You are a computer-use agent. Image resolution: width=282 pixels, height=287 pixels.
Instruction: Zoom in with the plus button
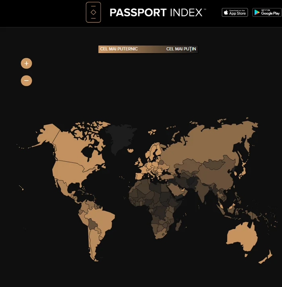pyautogui.click(x=26, y=64)
